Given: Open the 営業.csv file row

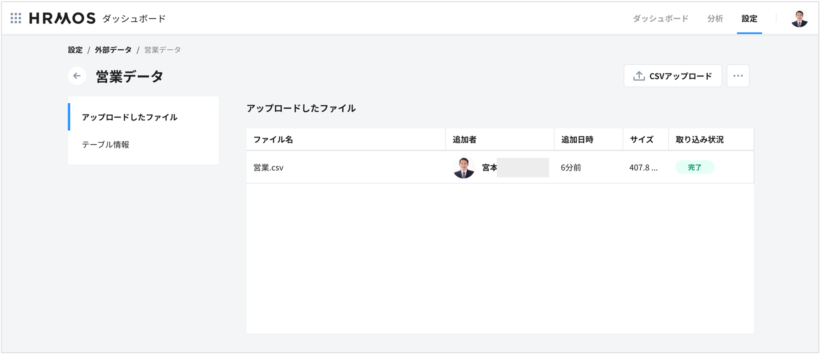Looking at the screenshot, I should coord(268,168).
